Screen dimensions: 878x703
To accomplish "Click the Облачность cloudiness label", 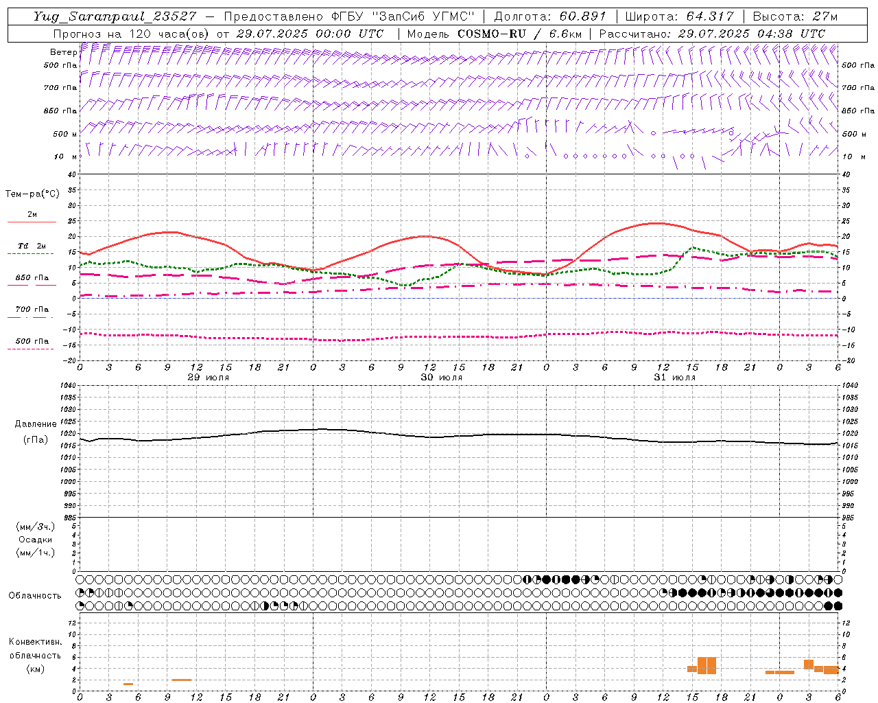I will tap(35, 596).
